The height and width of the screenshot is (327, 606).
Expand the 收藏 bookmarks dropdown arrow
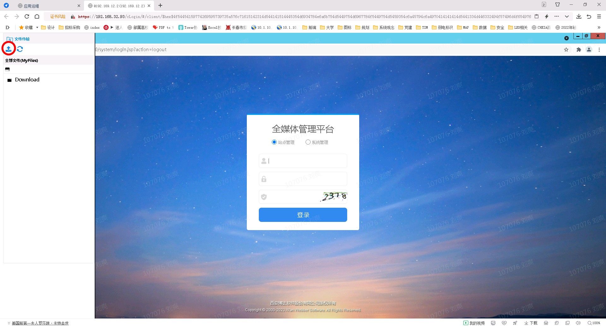pos(37,27)
